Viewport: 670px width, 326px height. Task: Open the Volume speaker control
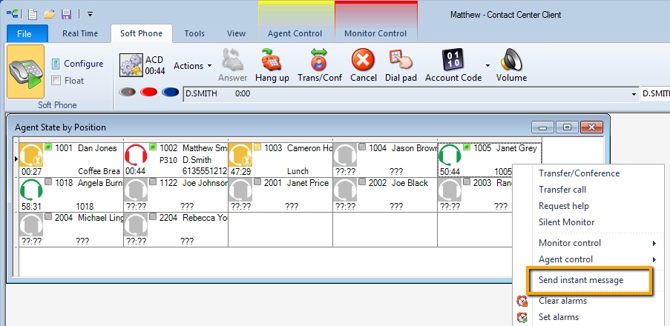511,60
